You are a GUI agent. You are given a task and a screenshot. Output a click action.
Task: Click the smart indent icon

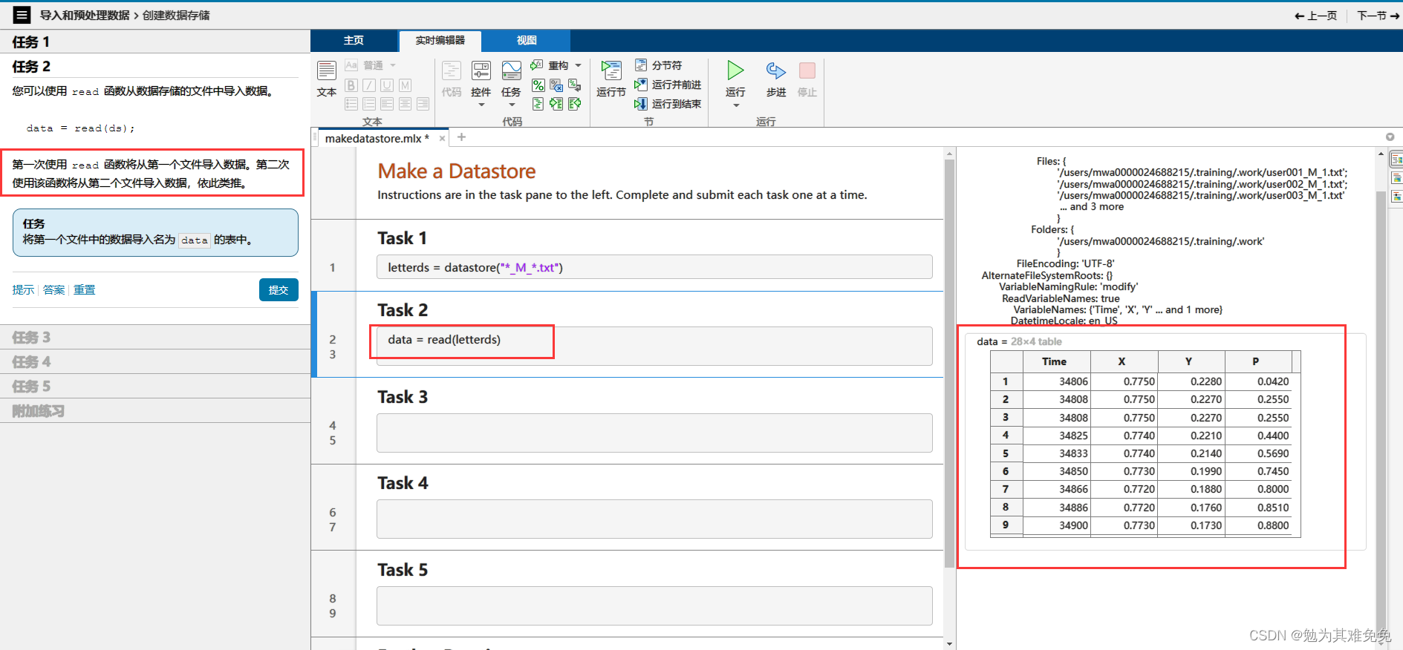tap(538, 104)
